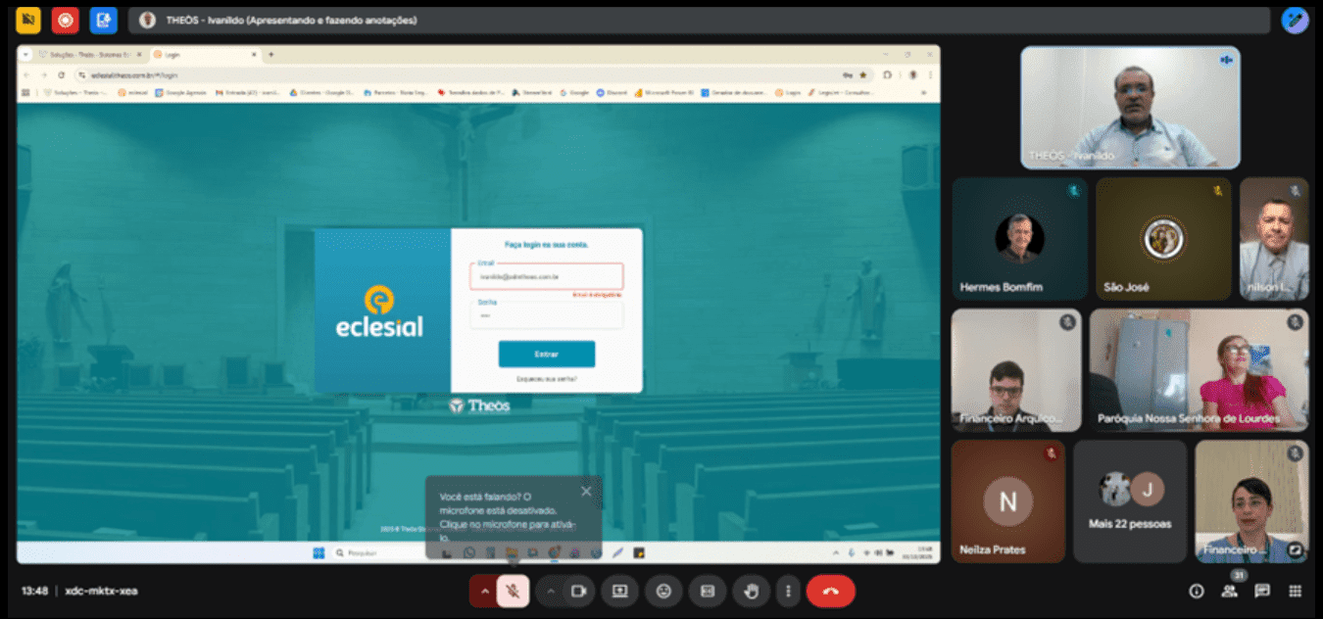Click the Entrar button on login form
This screenshot has width=1323, height=619.
546,354
